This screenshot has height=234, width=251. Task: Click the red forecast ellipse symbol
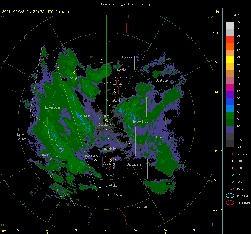click(x=230, y=203)
